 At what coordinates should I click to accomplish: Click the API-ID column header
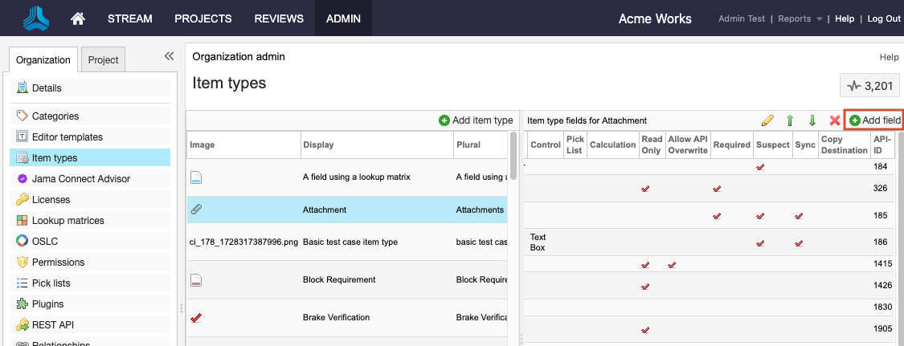[882, 145]
